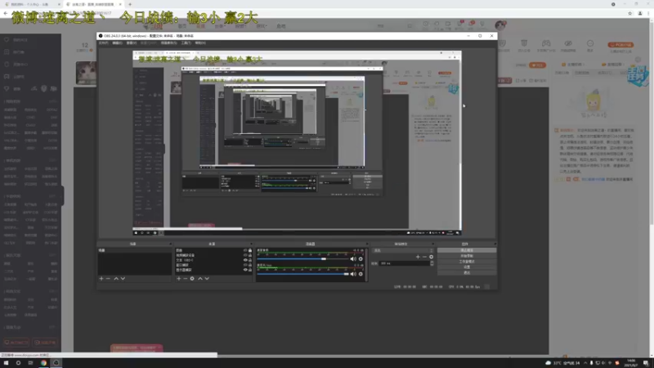Open the Help menu in OBS
654x368 pixels.
[x=200, y=43]
